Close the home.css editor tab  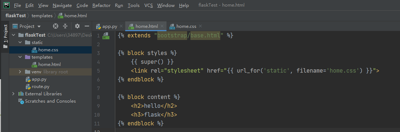click(x=200, y=26)
